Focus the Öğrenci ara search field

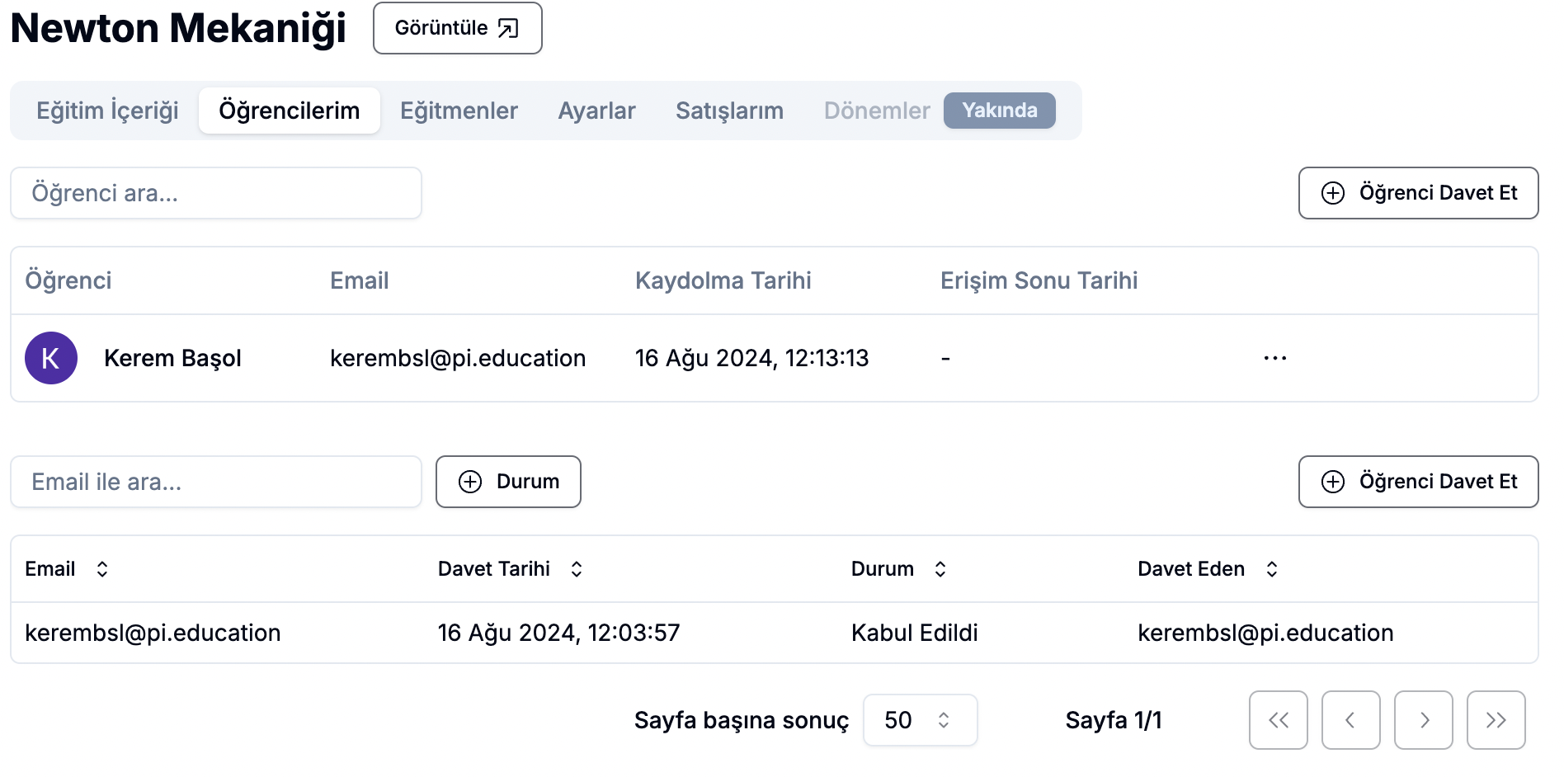(216, 193)
